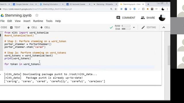
Task: Click 'from nltk import word_tokenize' line
Action: pos(26,33)
